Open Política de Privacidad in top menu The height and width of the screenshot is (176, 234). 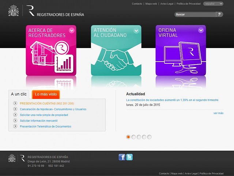point(189,4)
